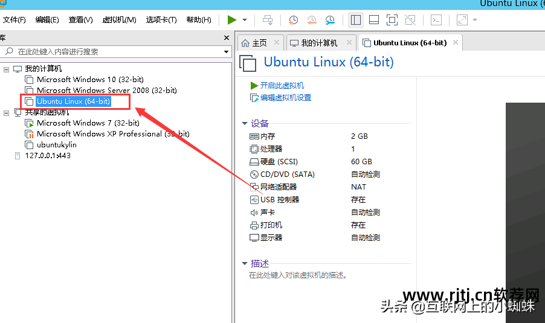Screen dimensions: 545x323
Task: Click the green Power On play button
Action: [232, 20]
